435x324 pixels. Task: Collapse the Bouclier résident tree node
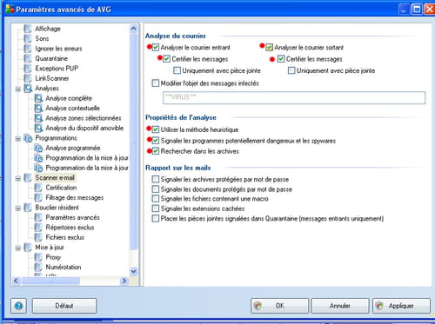pos(18,208)
